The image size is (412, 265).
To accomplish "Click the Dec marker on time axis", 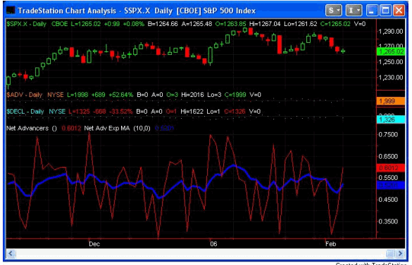I will click(94, 244).
